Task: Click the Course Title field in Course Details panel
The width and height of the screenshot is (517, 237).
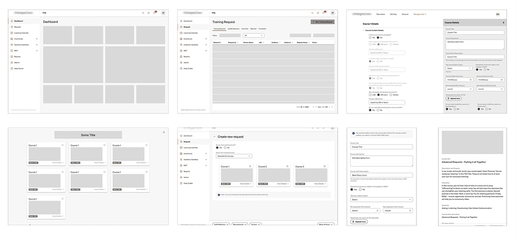Action: pyautogui.click(x=474, y=33)
